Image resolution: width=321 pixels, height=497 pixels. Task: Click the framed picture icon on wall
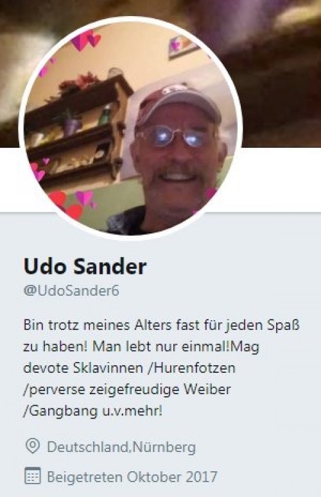pyautogui.click(x=184, y=46)
